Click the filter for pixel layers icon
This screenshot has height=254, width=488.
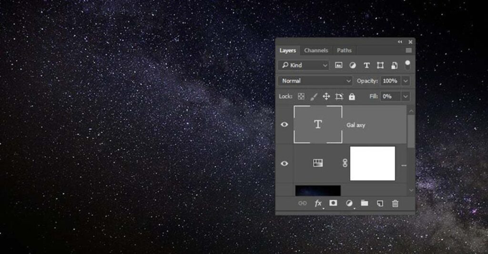(x=339, y=65)
